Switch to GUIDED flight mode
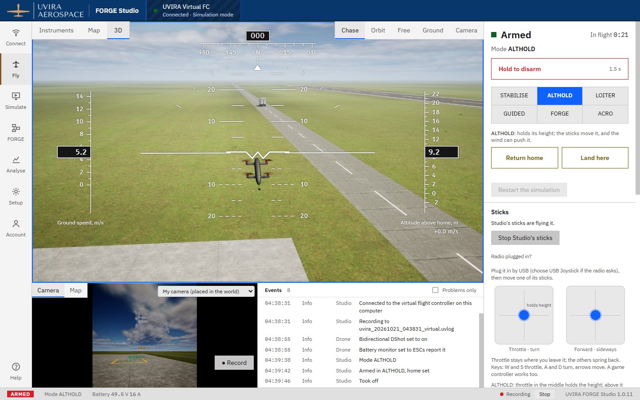 tap(514, 114)
